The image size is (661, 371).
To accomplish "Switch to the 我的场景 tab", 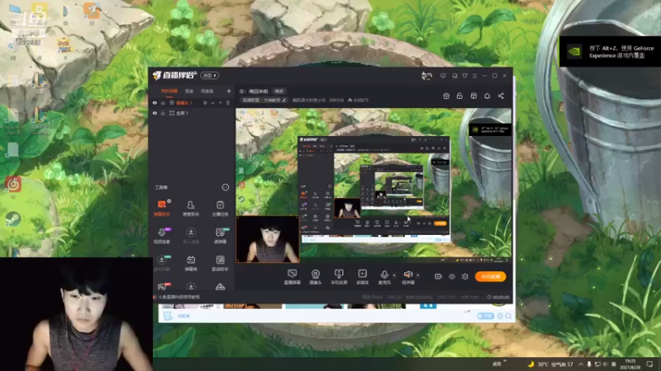I will (x=169, y=91).
